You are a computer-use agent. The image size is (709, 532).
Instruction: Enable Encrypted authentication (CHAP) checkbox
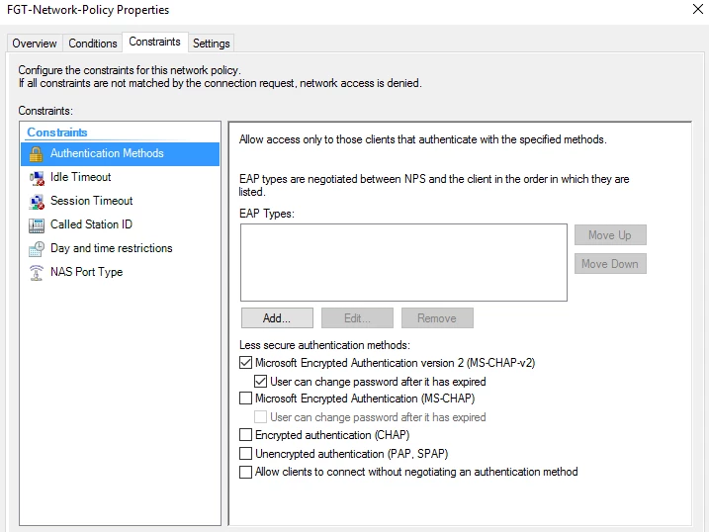pos(246,435)
